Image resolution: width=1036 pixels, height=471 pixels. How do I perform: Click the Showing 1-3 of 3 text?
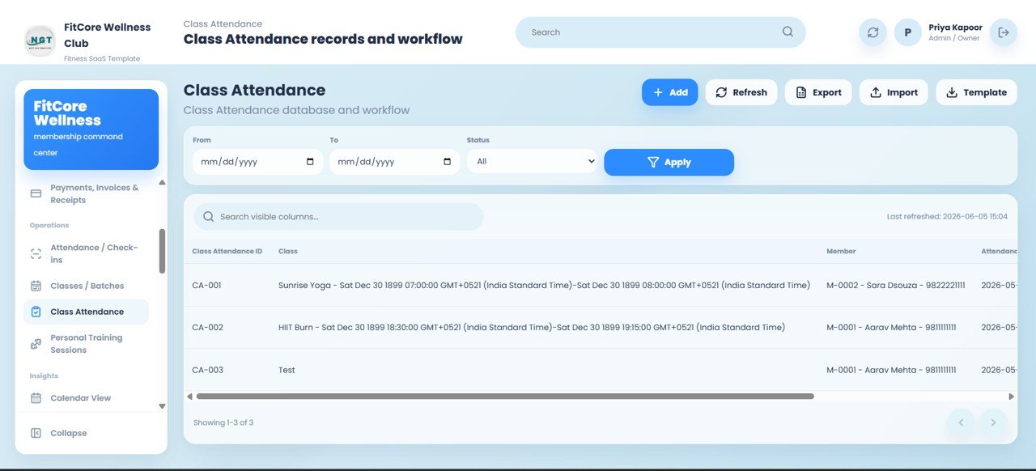coord(223,422)
